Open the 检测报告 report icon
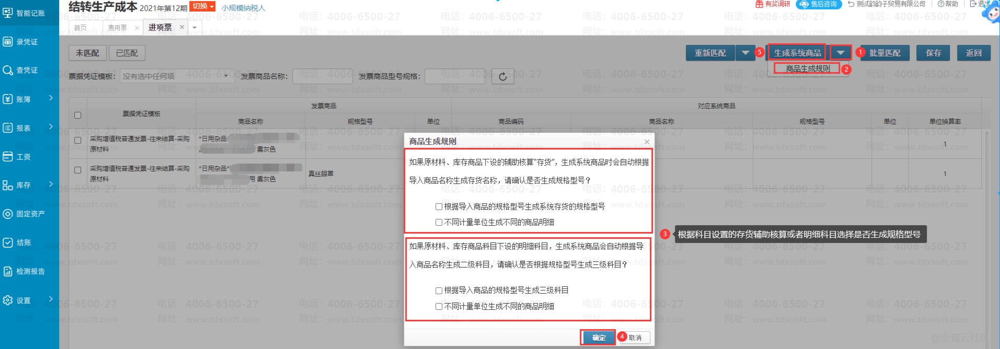 tap(8, 271)
